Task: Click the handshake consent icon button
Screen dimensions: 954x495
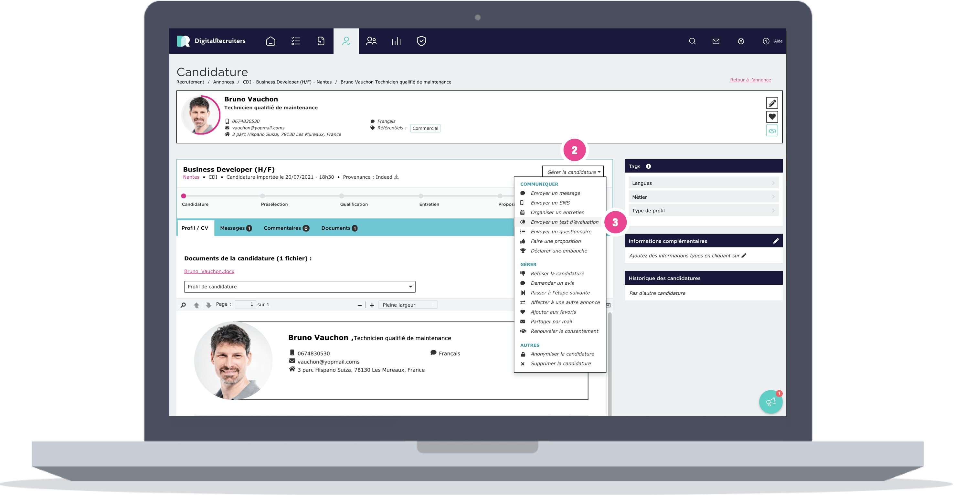Action: tap(772, 131)
